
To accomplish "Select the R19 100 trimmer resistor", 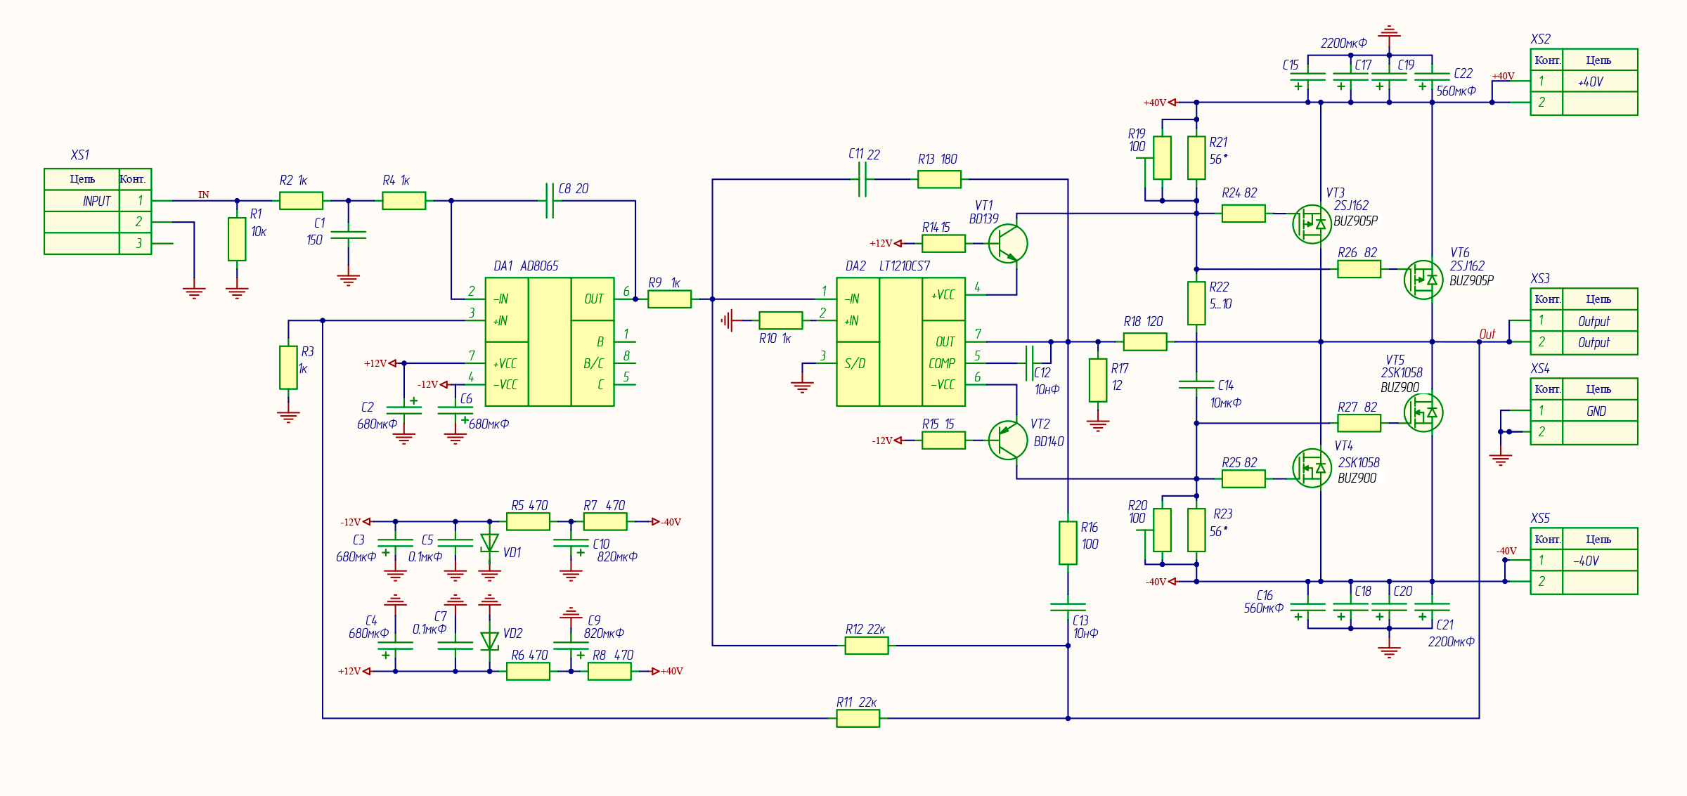I will tap(1162, 158).
